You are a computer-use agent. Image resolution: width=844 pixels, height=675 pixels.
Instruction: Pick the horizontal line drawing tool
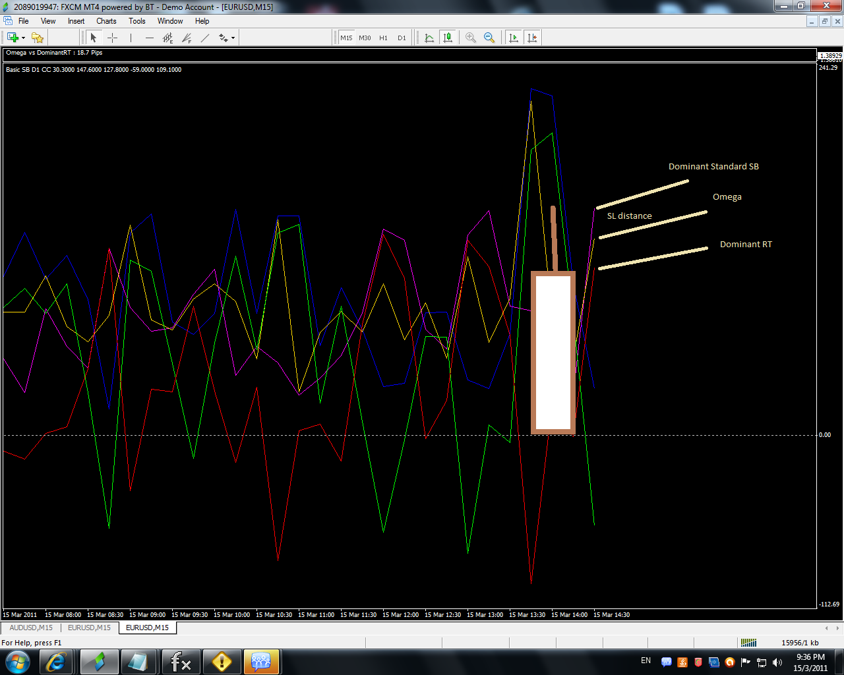pos(150,38)
